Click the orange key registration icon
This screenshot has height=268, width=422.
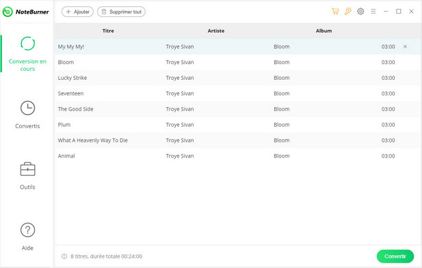click(x=347, y=12)
